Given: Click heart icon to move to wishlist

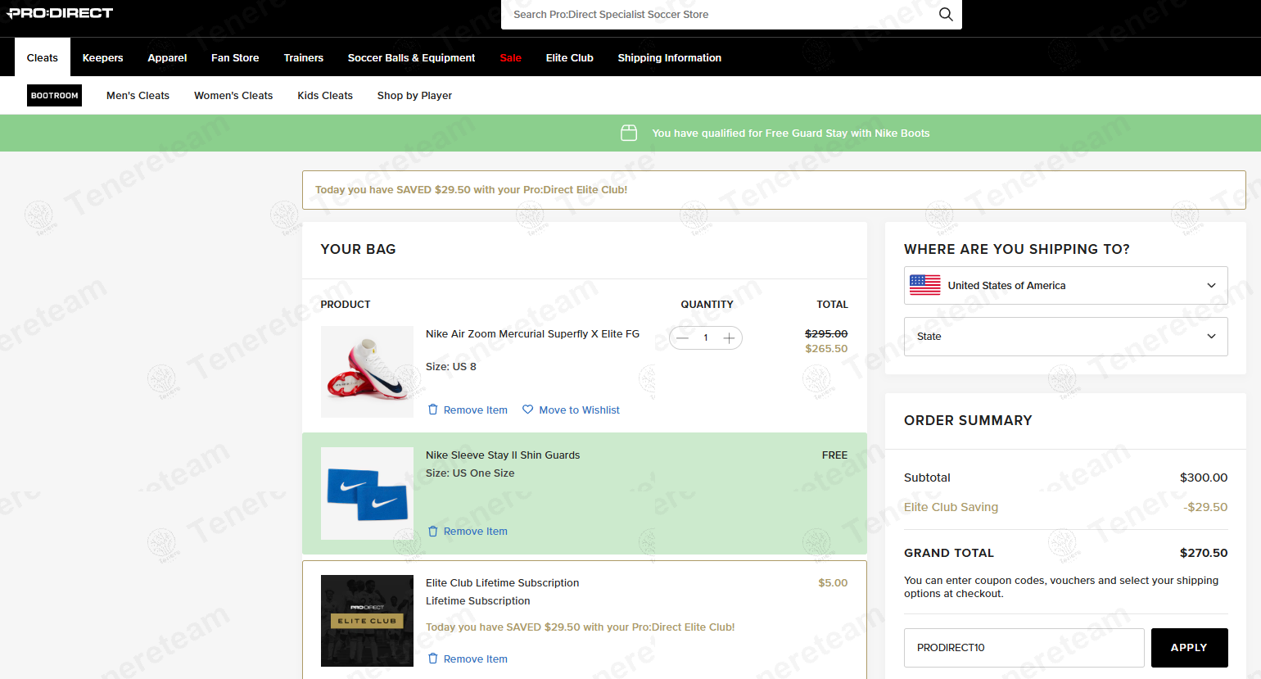Looking at the screenshot, I should (528, 410).
